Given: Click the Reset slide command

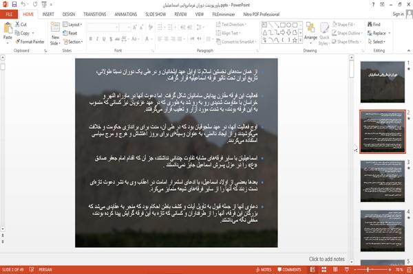Looking at the screenshot, I should 70,33.
